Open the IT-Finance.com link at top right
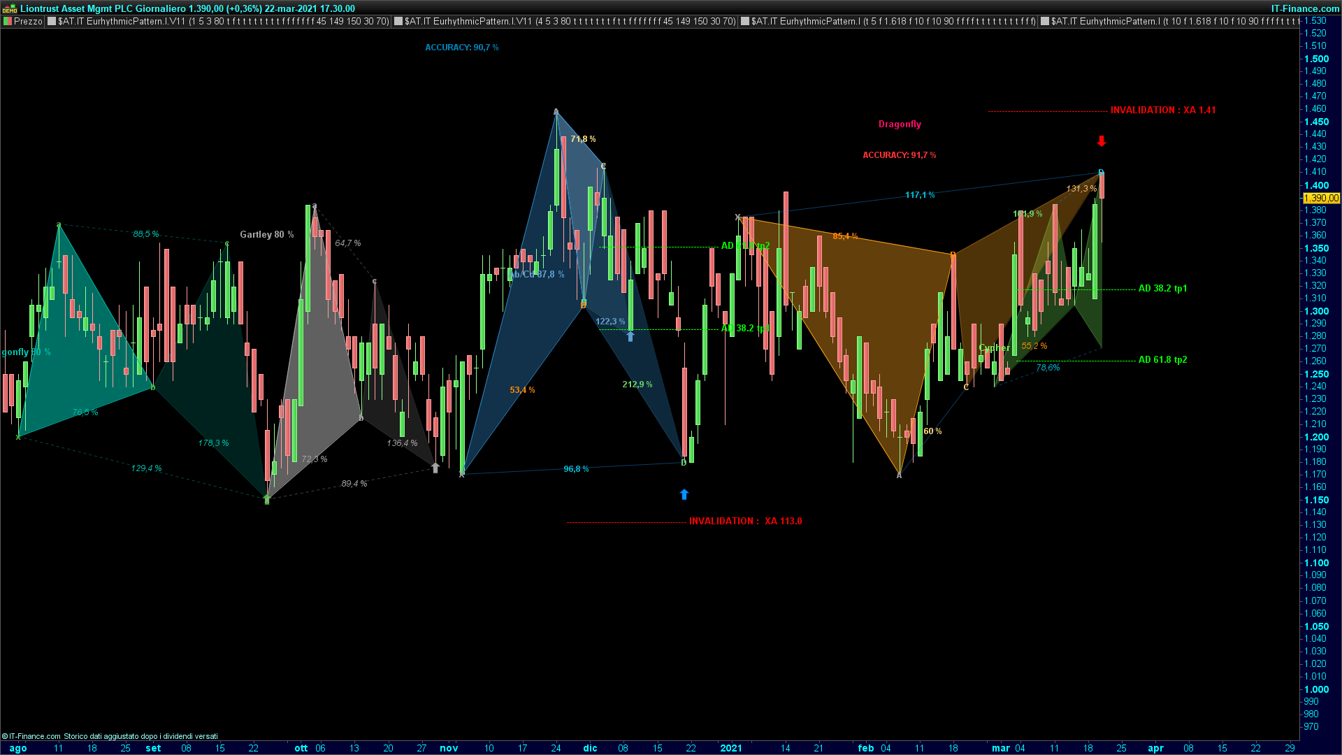Screen dimensions: 1342x755 coord(1304,8)
